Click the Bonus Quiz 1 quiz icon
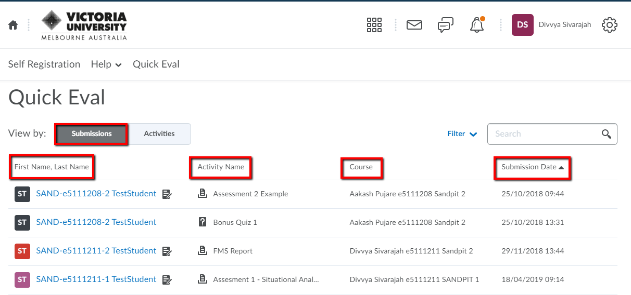 tap(203, 222)
